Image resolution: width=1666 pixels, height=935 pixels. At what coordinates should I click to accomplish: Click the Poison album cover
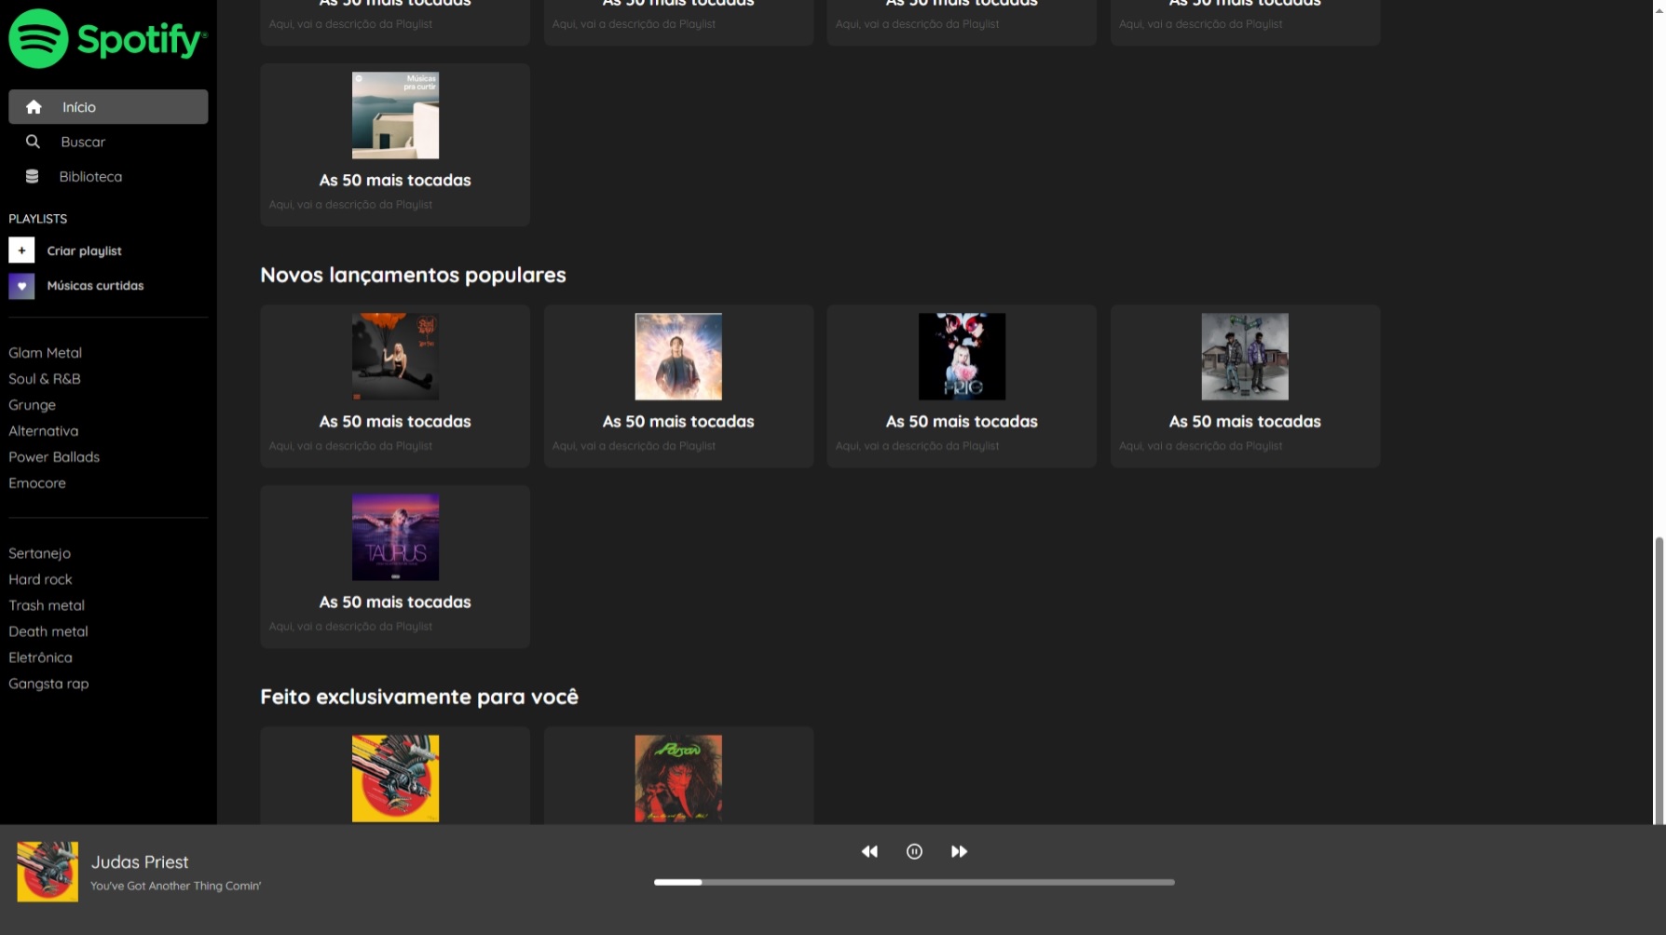(678, 779)
